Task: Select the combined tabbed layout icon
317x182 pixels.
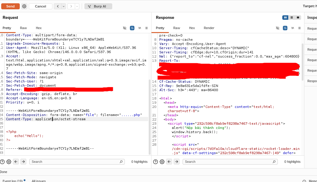Action: tap(298, 17)
